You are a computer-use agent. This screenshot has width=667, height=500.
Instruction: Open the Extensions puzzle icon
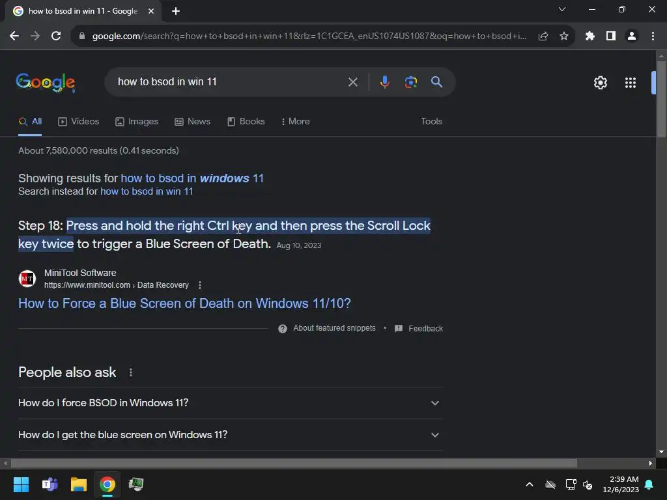589,36
